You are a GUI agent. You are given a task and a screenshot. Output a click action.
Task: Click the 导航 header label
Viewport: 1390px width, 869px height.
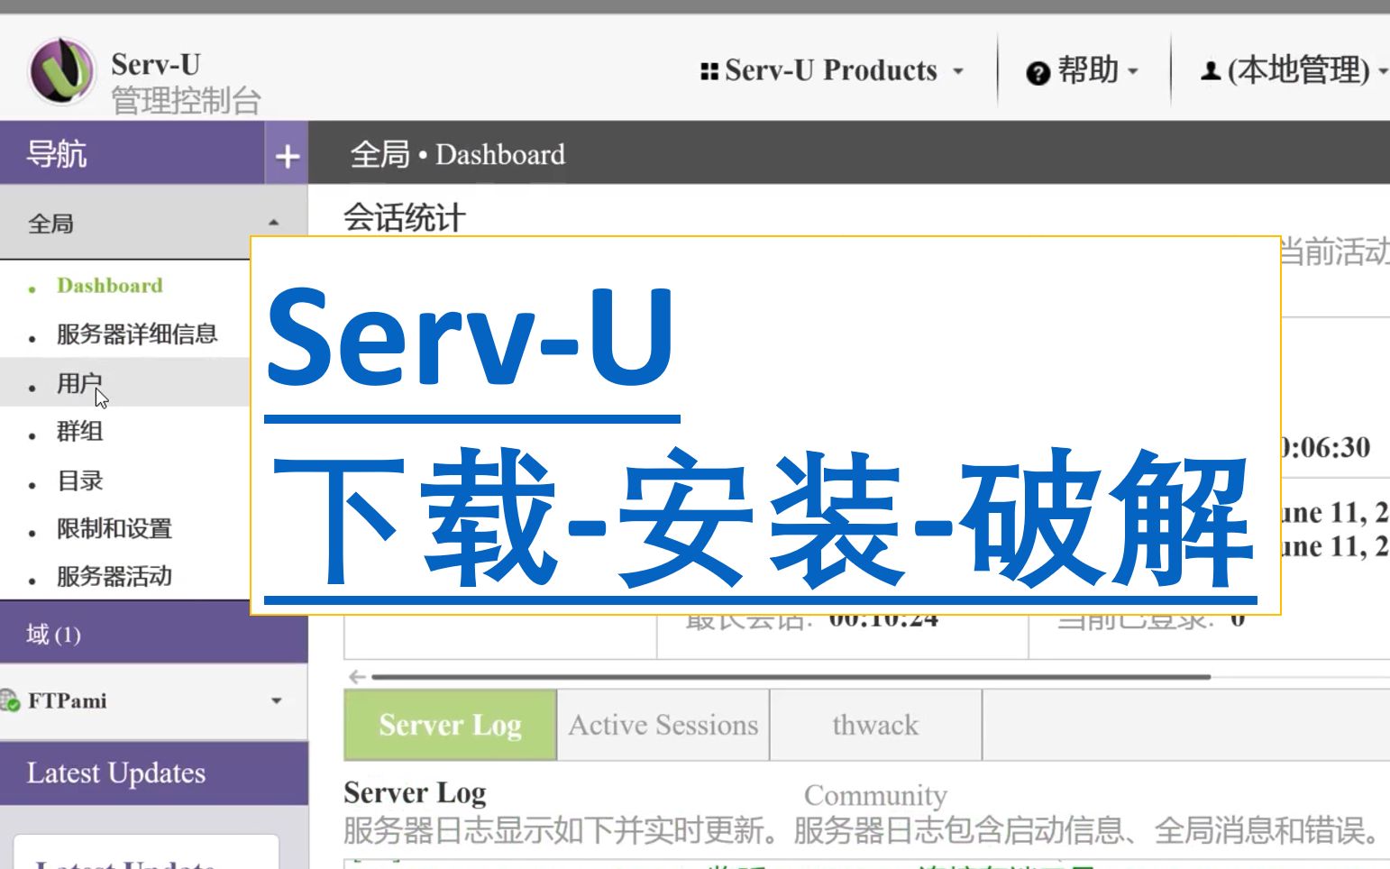[x=56, y=154]
